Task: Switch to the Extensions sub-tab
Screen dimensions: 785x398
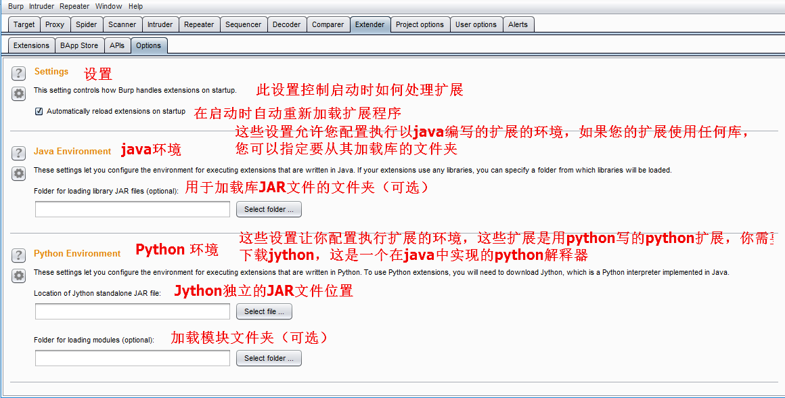Action: pyautogui.click(x=31, y=45)
